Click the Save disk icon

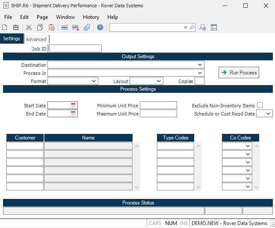(x=16, y=27)
